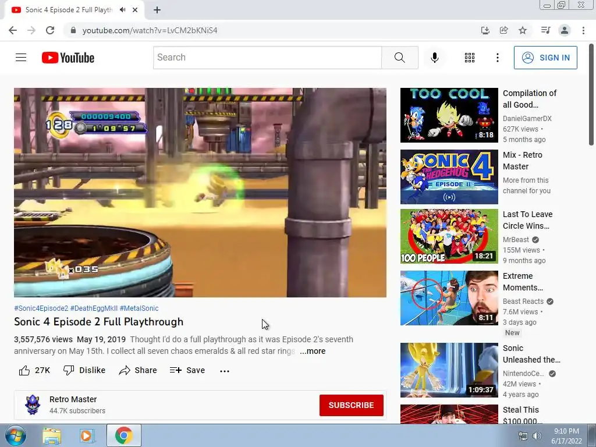Expand description with ...more
Screen dimensions: 596x447
(x=313, y=351)
